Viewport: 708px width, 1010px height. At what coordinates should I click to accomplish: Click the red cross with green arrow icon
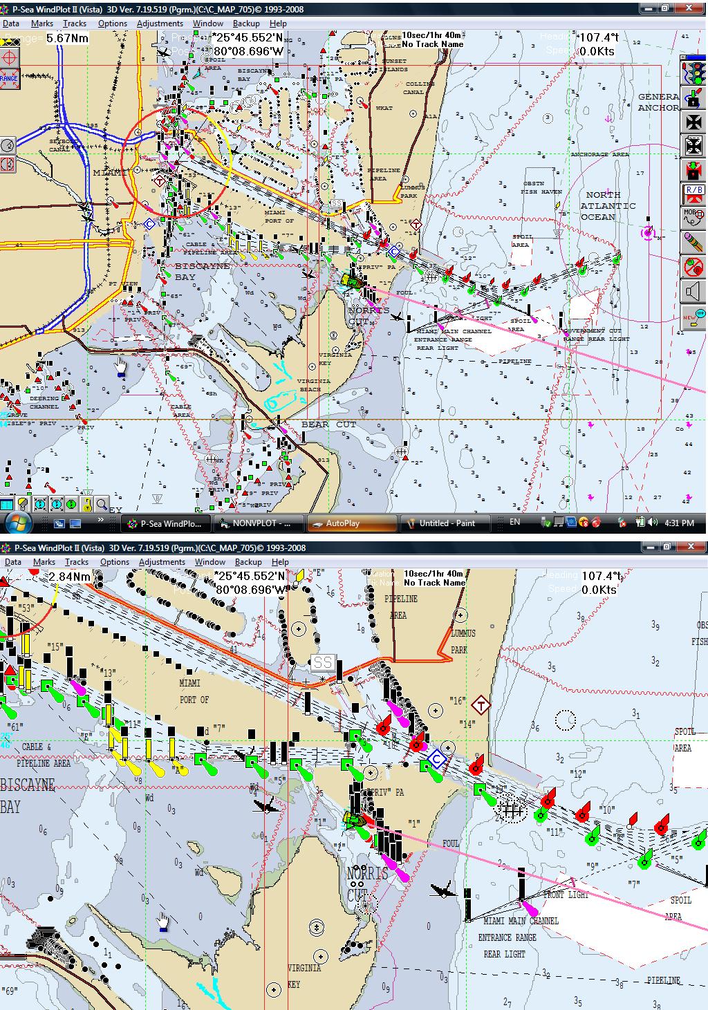[693, 170]
